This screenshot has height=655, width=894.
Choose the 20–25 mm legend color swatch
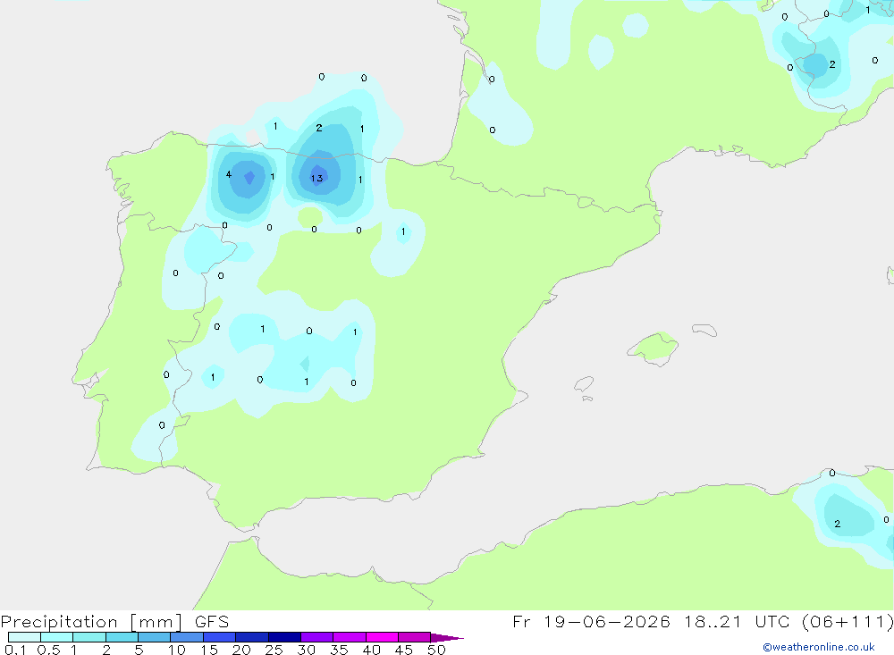pos(252,637)
